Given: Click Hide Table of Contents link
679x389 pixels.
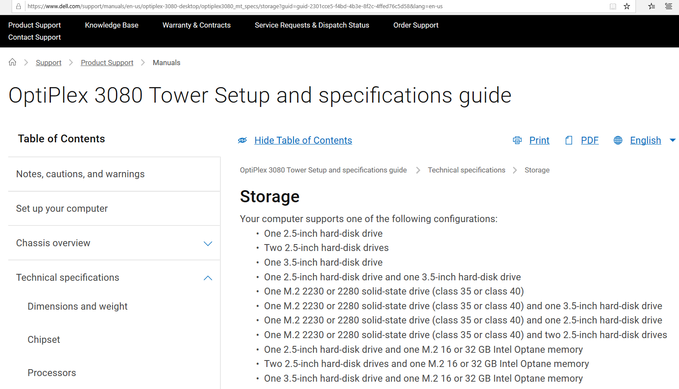Looking at the screenshot, I should click(303, 140).
